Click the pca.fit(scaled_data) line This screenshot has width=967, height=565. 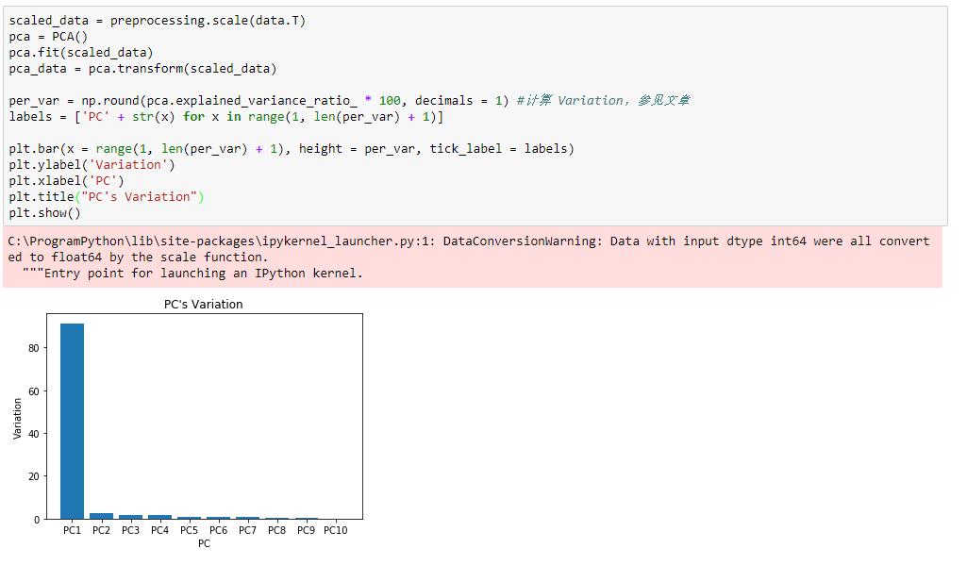click(81, 52)
